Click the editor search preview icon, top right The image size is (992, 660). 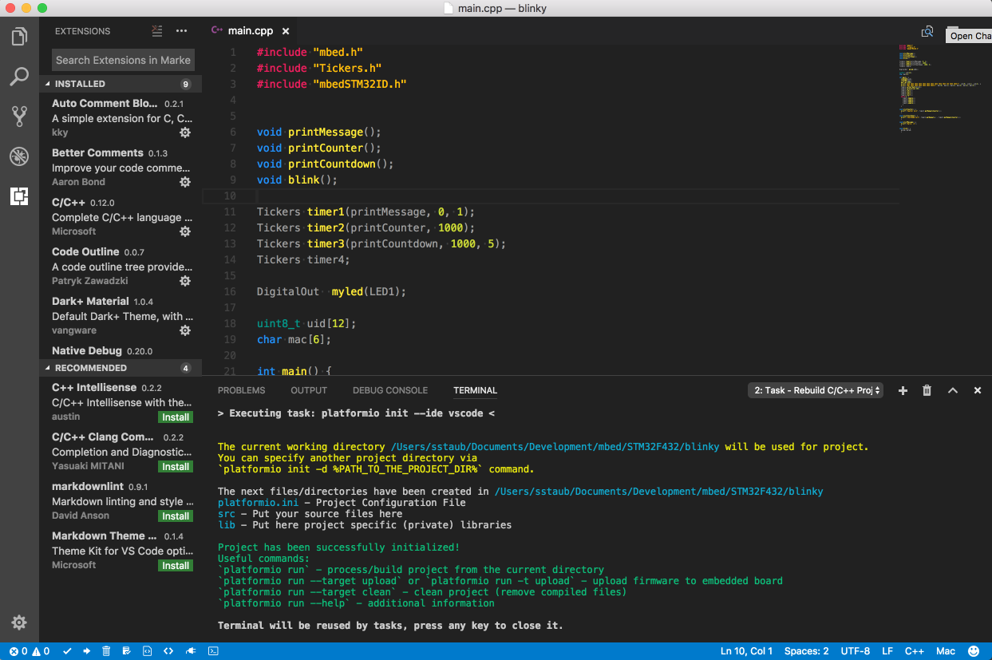(x=927, y=31)
